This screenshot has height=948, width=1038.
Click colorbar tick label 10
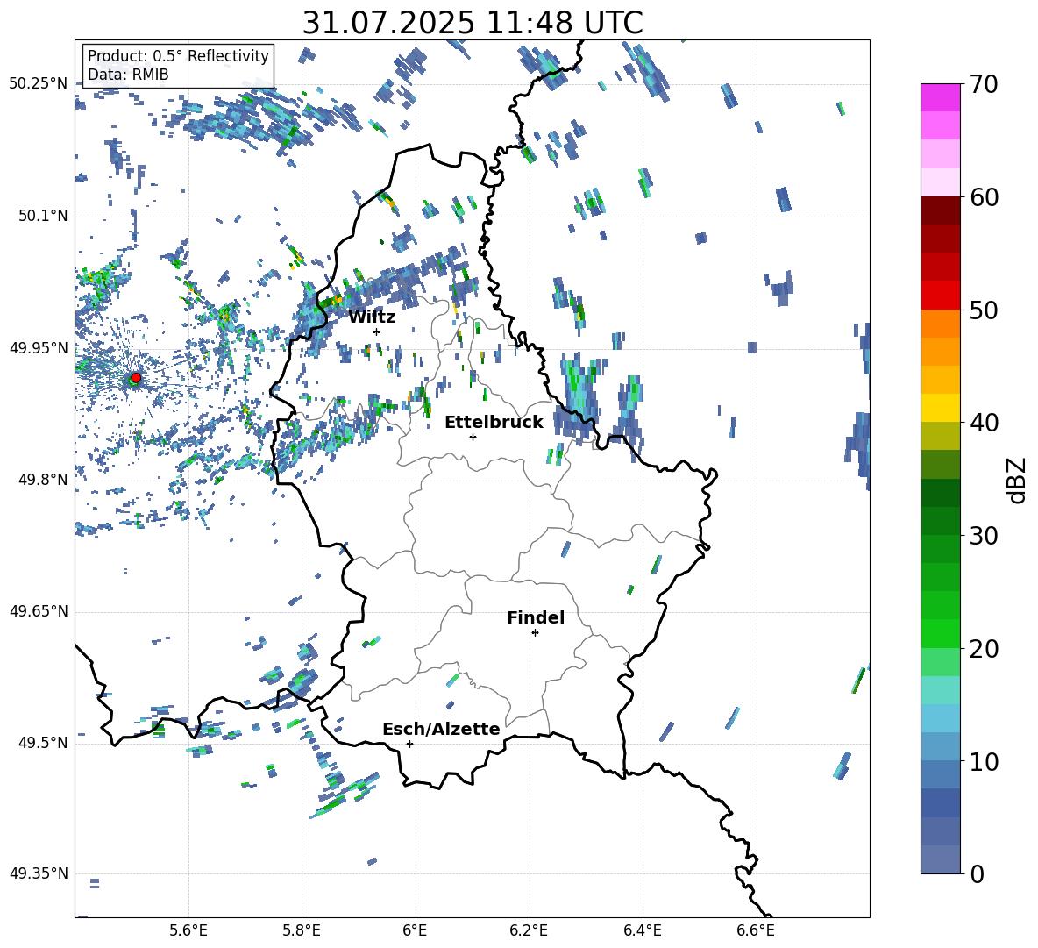pos(983,761)
